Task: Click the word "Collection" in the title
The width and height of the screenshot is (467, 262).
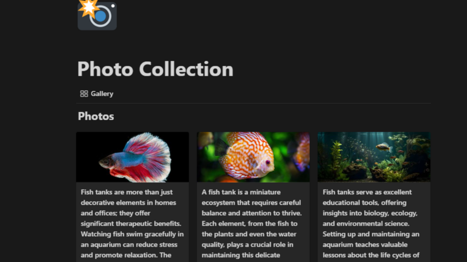Action: 186,69
